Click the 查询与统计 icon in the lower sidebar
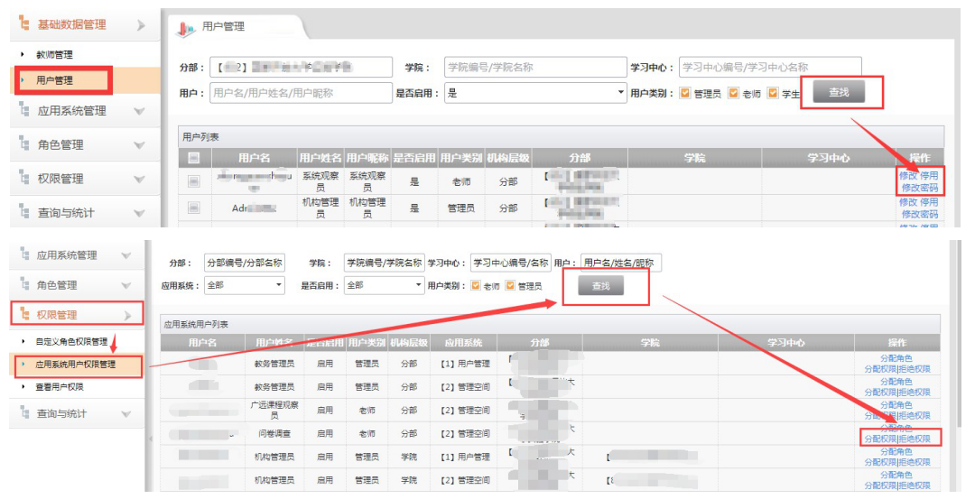The width and height of the screenshot is (975, 499). 24,413
